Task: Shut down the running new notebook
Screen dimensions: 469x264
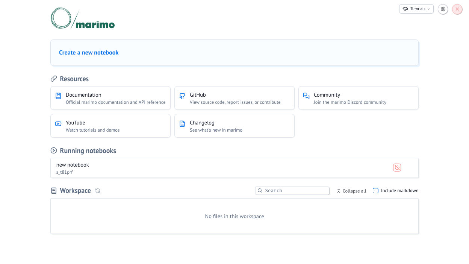Action: tap(397, 168)
